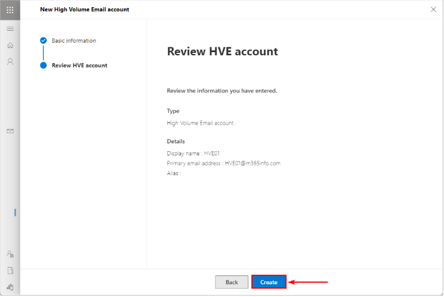Viewport: 444px width, 297px height.
Task: Open the Migration document sidebar icon
Action: tap(10, 271)
